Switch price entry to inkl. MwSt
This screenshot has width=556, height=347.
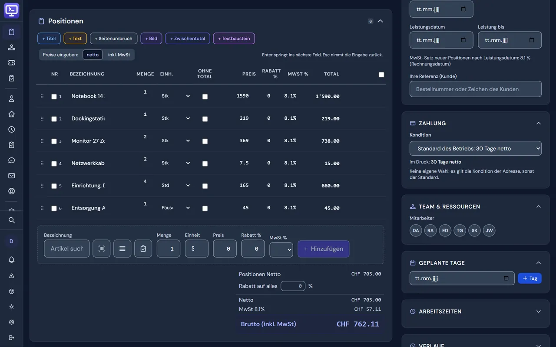point(119,55)
